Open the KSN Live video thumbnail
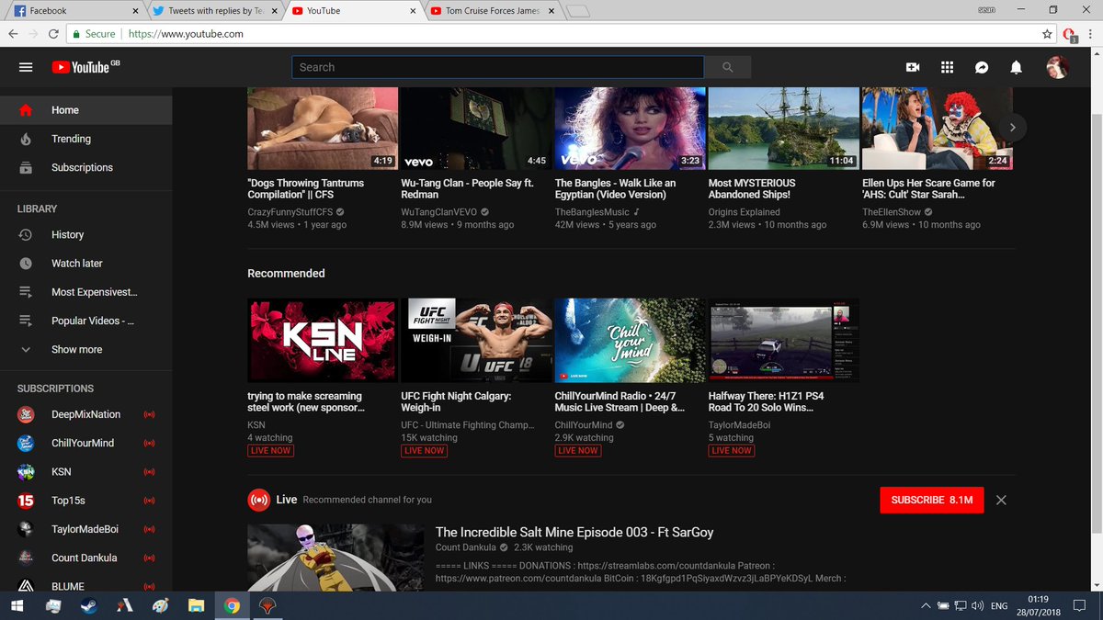The width and height of the screenshot is (1103, 620). coord(322,340)
